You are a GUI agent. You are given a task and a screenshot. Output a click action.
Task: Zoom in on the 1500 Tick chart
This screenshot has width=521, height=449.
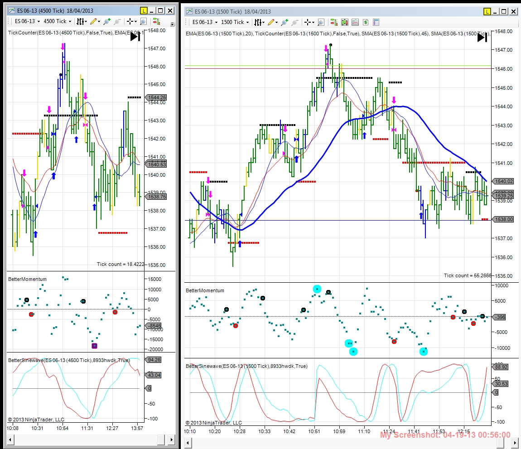click(285, 22)
